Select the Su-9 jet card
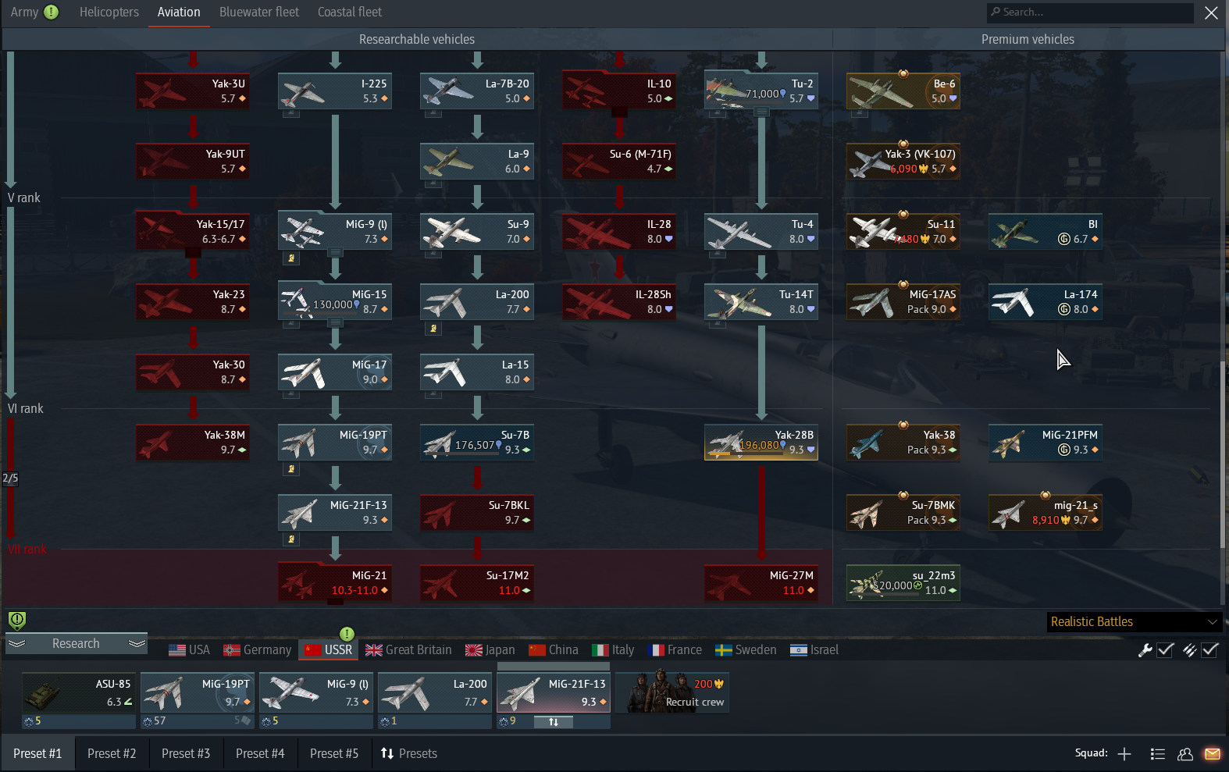 pyautogui.click(x=477, y=232)
